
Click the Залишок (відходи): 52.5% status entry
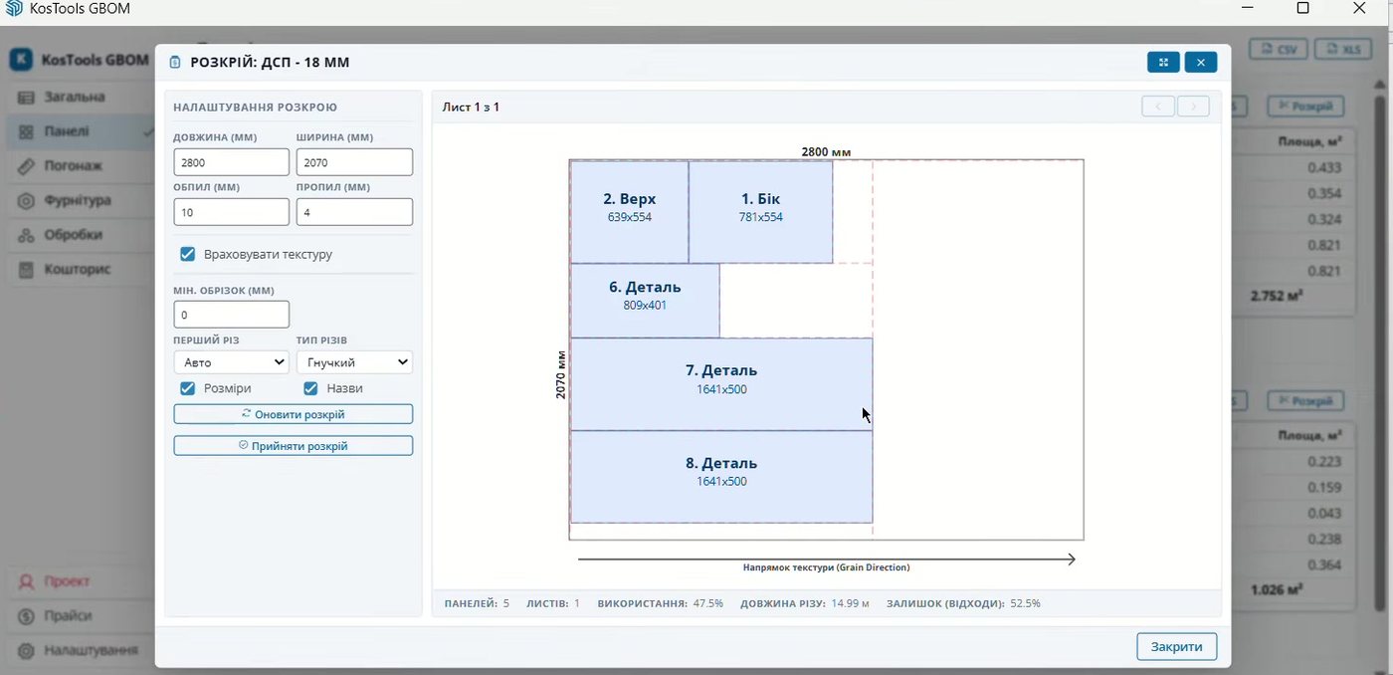tap(964, 603)
